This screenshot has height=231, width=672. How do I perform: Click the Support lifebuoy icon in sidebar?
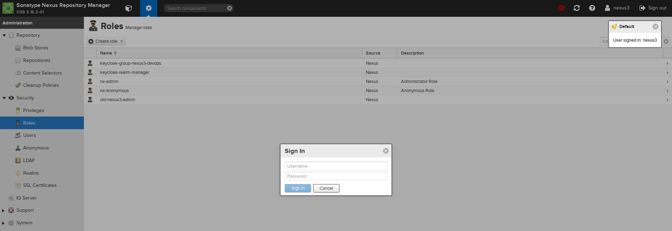coord(11,210)
